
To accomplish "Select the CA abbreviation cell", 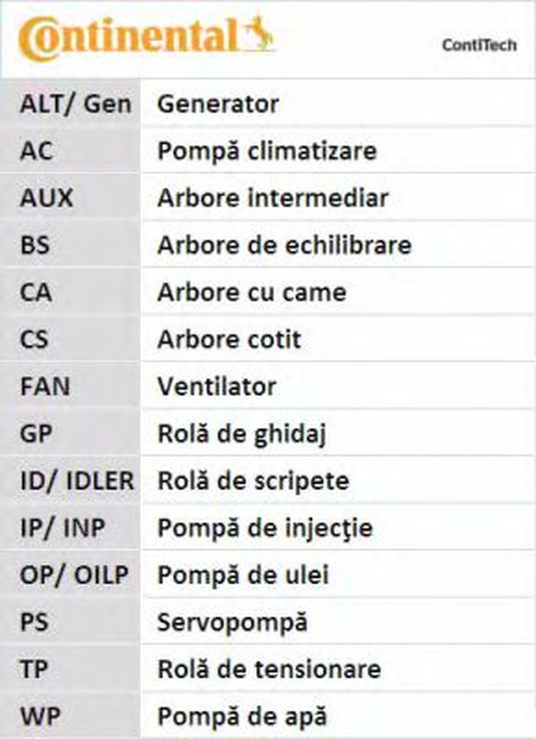I will point(36,293).
